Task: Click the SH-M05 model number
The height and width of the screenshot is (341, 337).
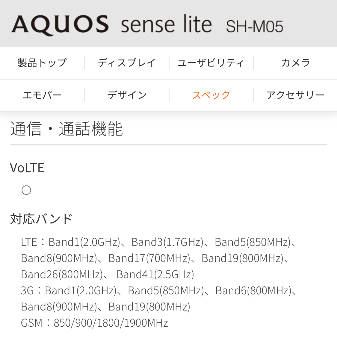Action: (254, 26)
